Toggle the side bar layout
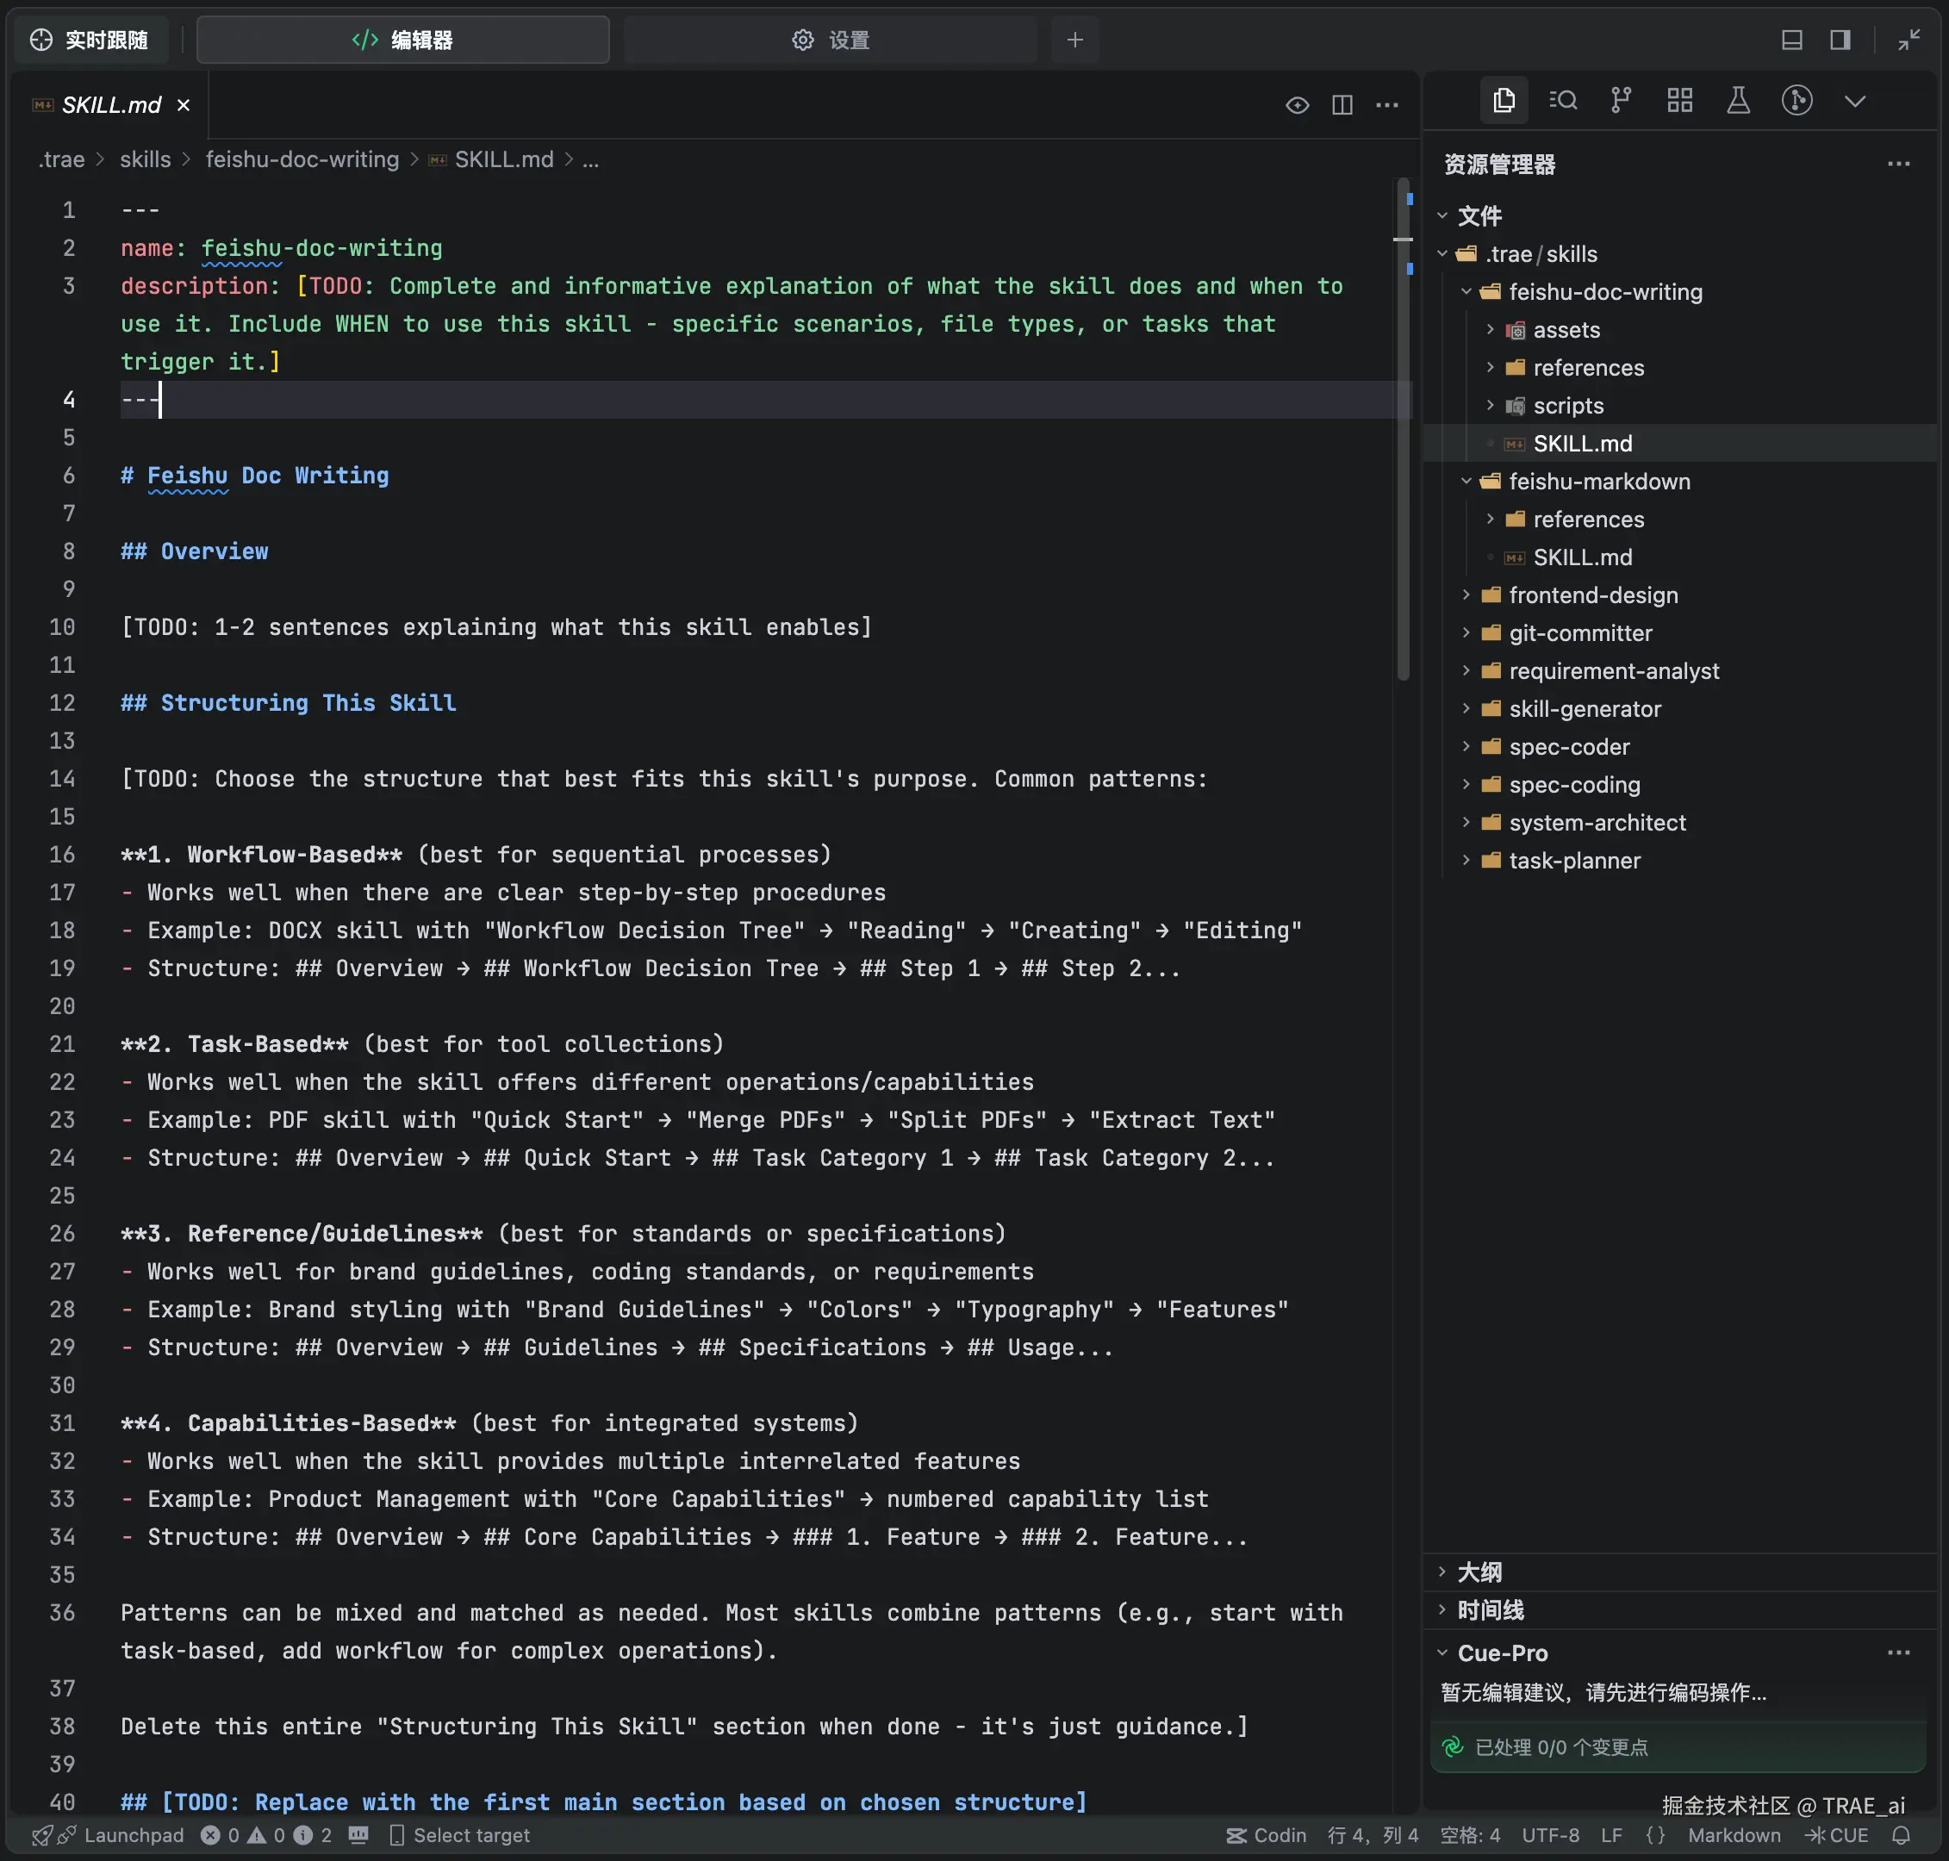This screenshot has width=1949, height=1861. point(1840,40)
